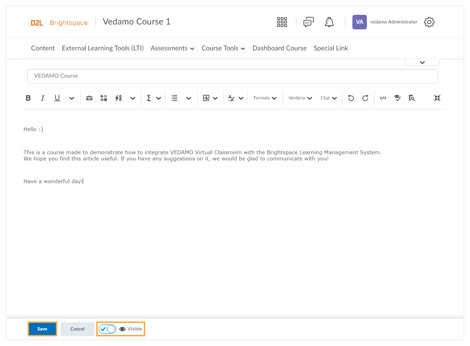This screenshot has width=470, height=346.
Task: Open the table options dropdown arrow
Action: 215,98
